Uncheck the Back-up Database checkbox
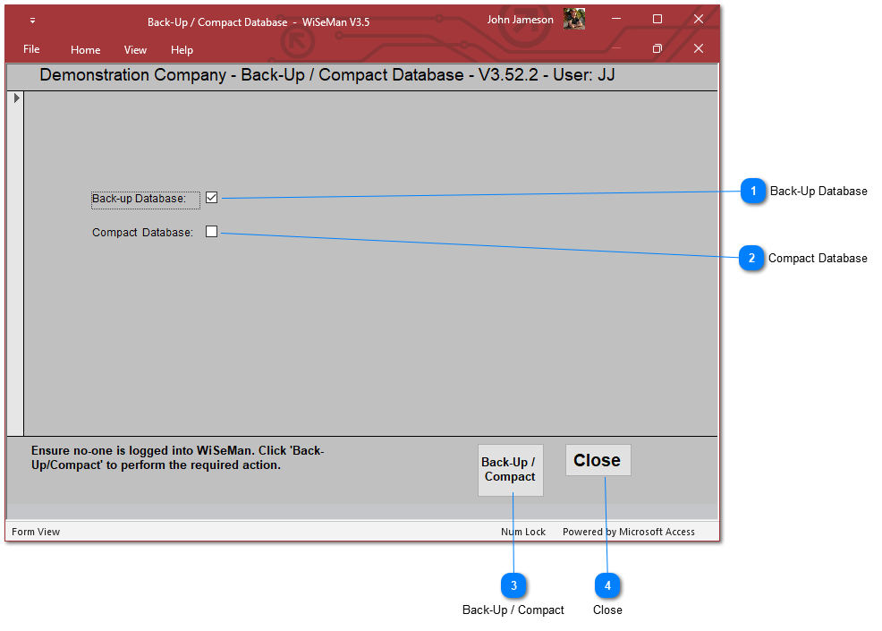This screenshot has width=882, height=631. (212, 198)
